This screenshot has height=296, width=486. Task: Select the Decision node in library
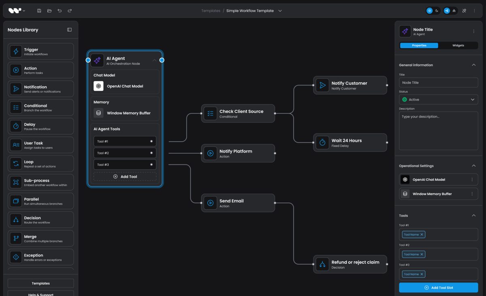[40, 220]
